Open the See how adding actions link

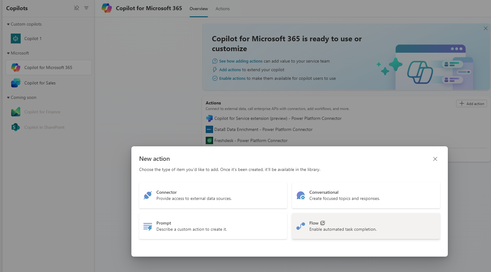tap(241, 61)
